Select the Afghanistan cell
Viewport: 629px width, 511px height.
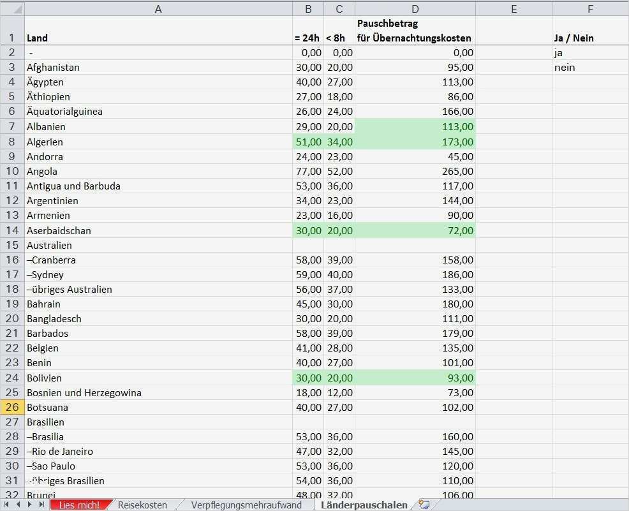[x=158, y=68]
